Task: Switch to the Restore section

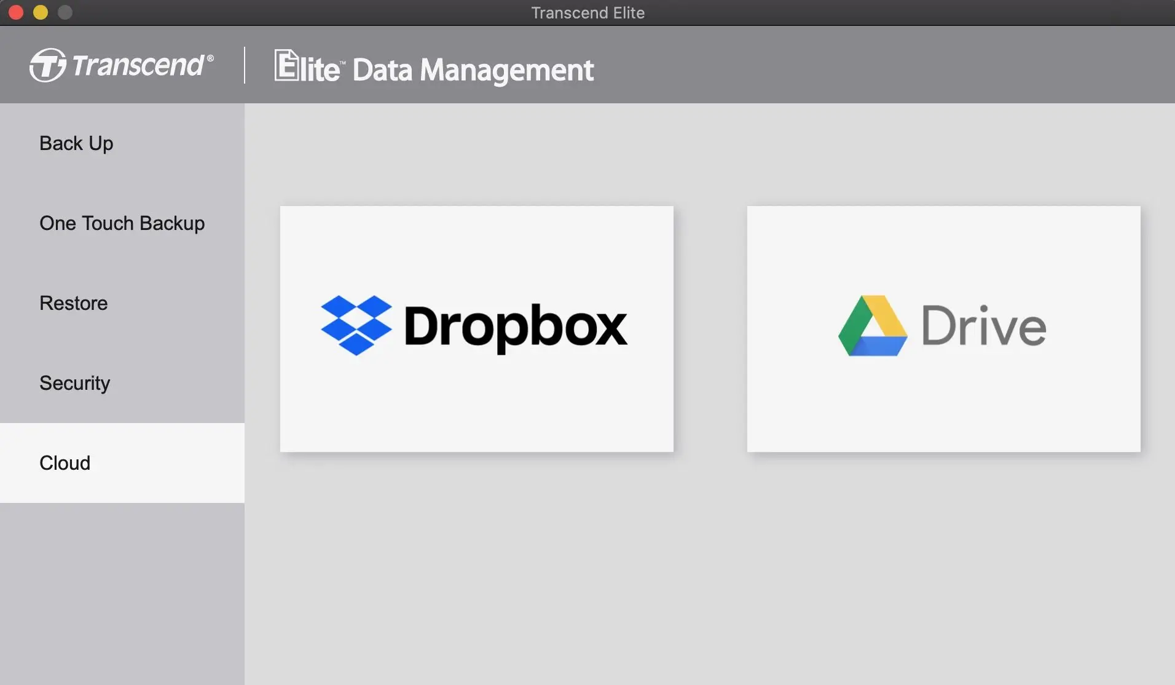Action: 73,303
